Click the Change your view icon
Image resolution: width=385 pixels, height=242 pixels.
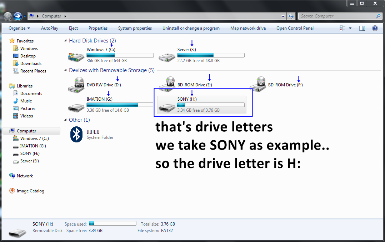342,28
